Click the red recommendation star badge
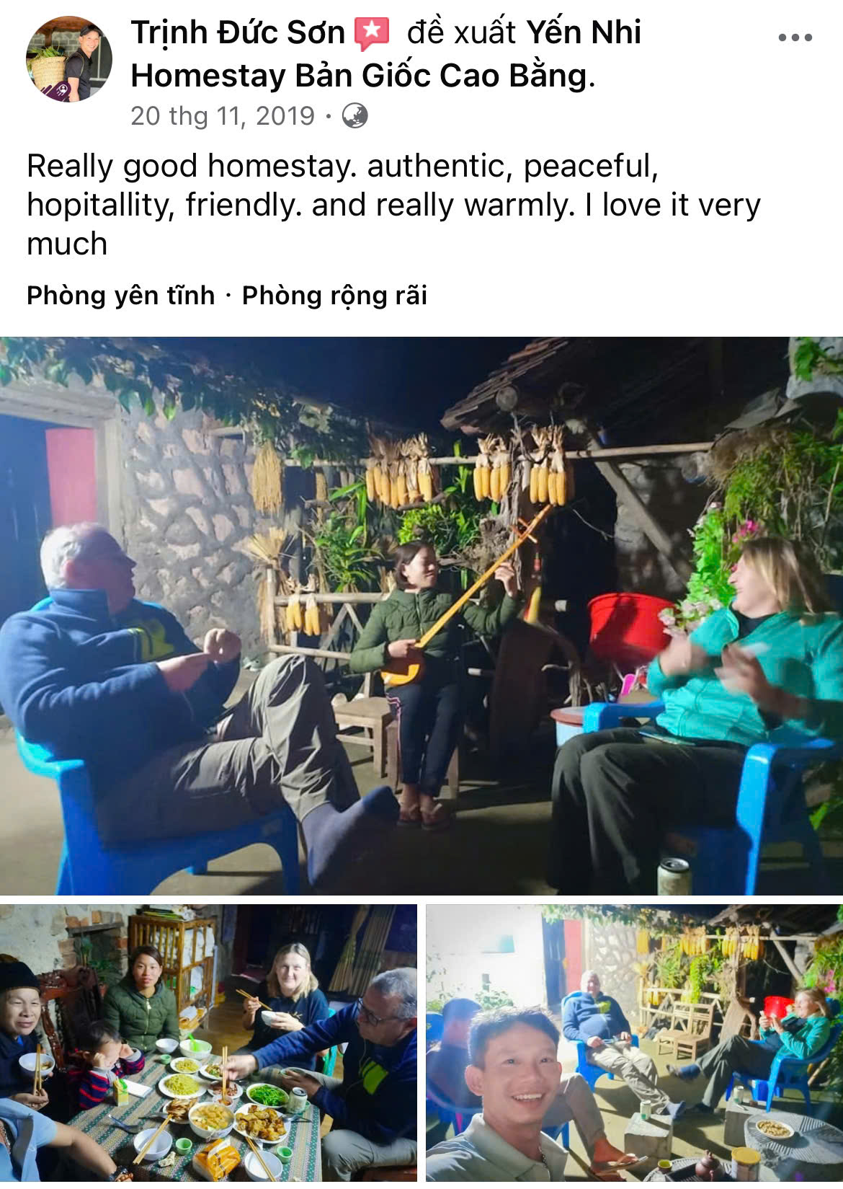843x1189 pixels. click(372, 34)
